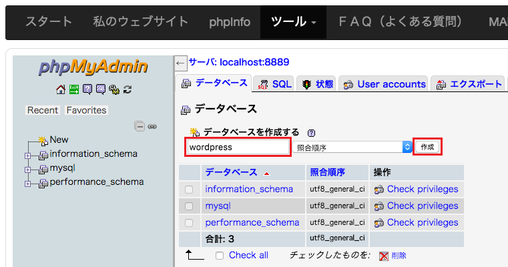Open information_schema link in the table

click(x=249, y=189)
